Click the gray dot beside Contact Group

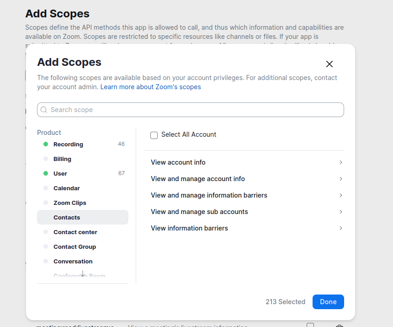(46, 246)
